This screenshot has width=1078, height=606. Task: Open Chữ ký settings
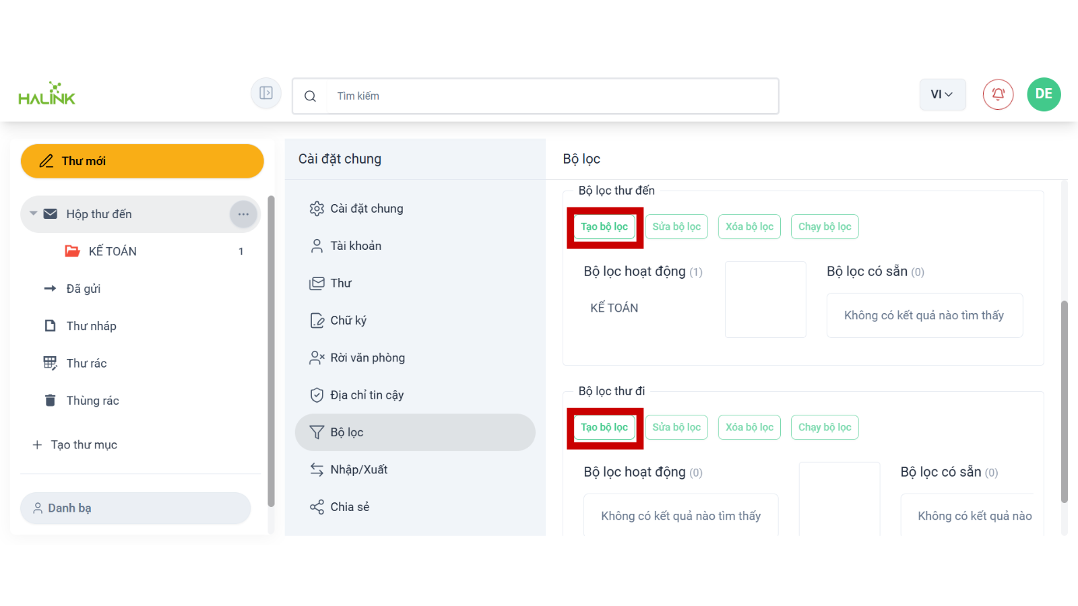[348, 321]
